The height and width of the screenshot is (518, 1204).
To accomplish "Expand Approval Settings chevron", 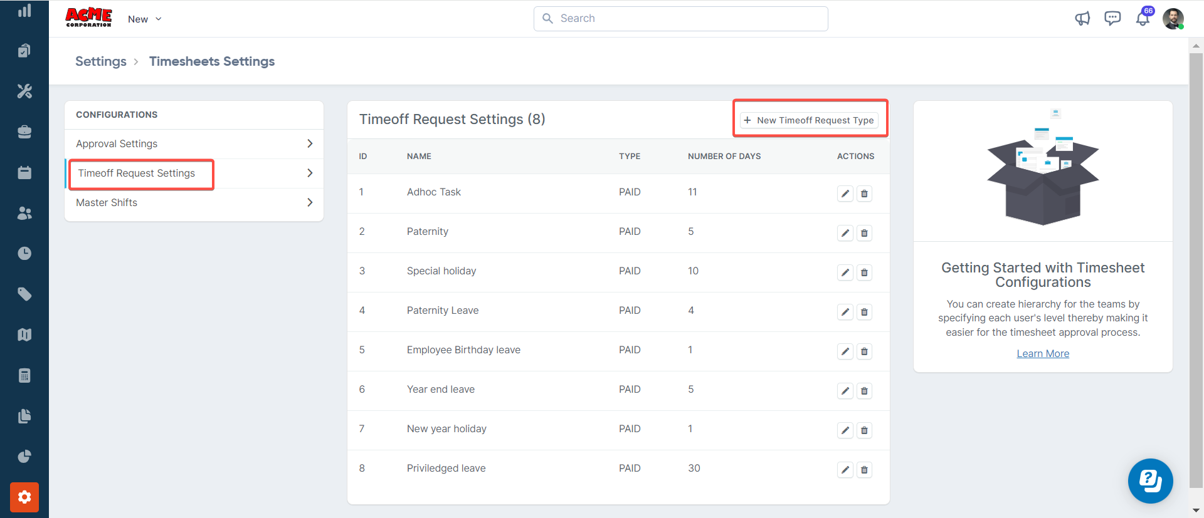I will tap(310, 143).
